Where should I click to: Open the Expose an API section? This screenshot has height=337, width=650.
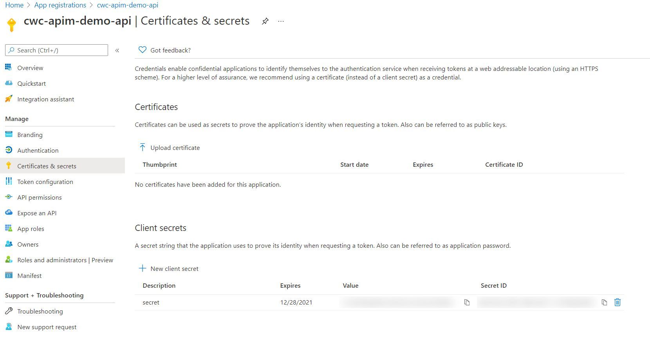pyautogui.click(x=36, y=213)
